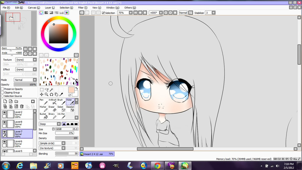Activate the eyedropper color picker tool

point(61,94)
